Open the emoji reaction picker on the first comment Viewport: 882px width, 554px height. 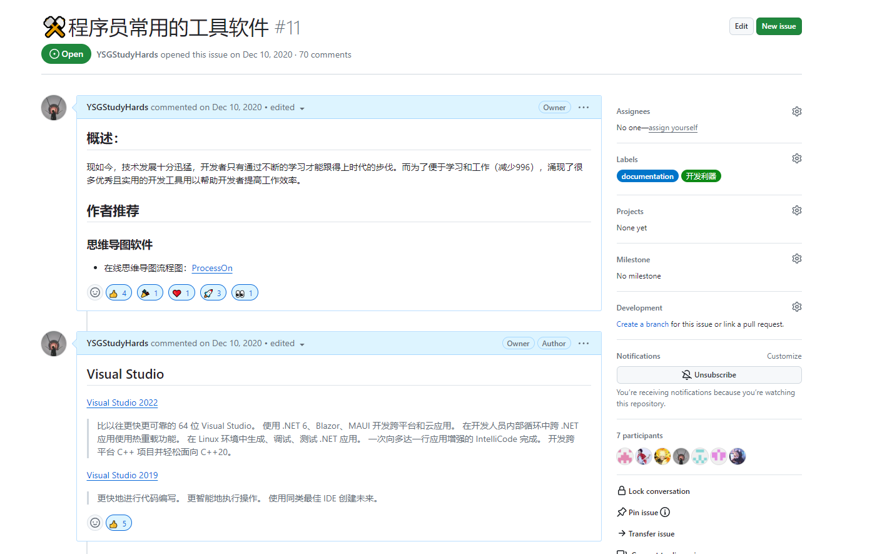tap(94, 292)
